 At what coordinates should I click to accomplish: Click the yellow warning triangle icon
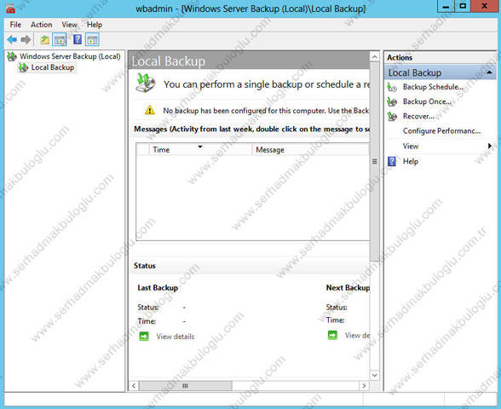pos(150,110)
